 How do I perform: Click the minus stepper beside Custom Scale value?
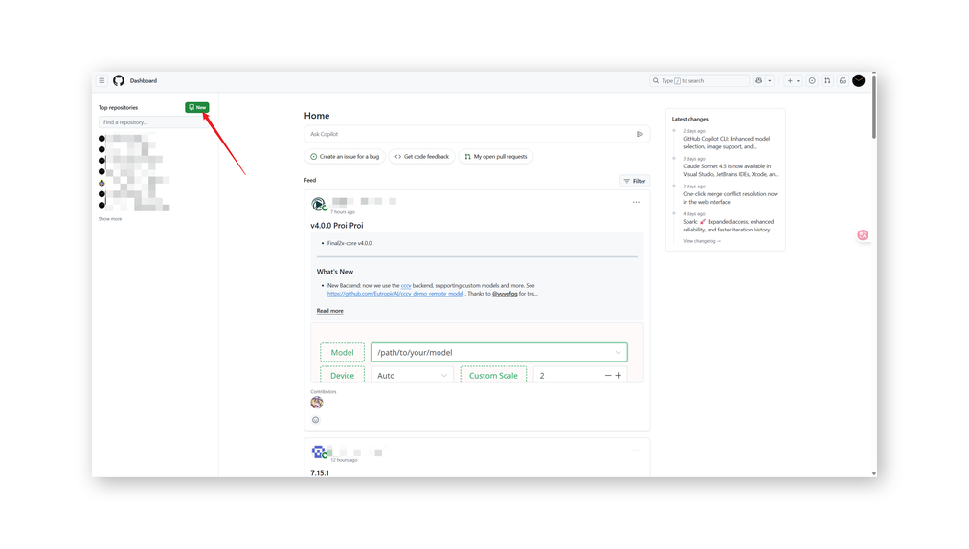(608, 376)
